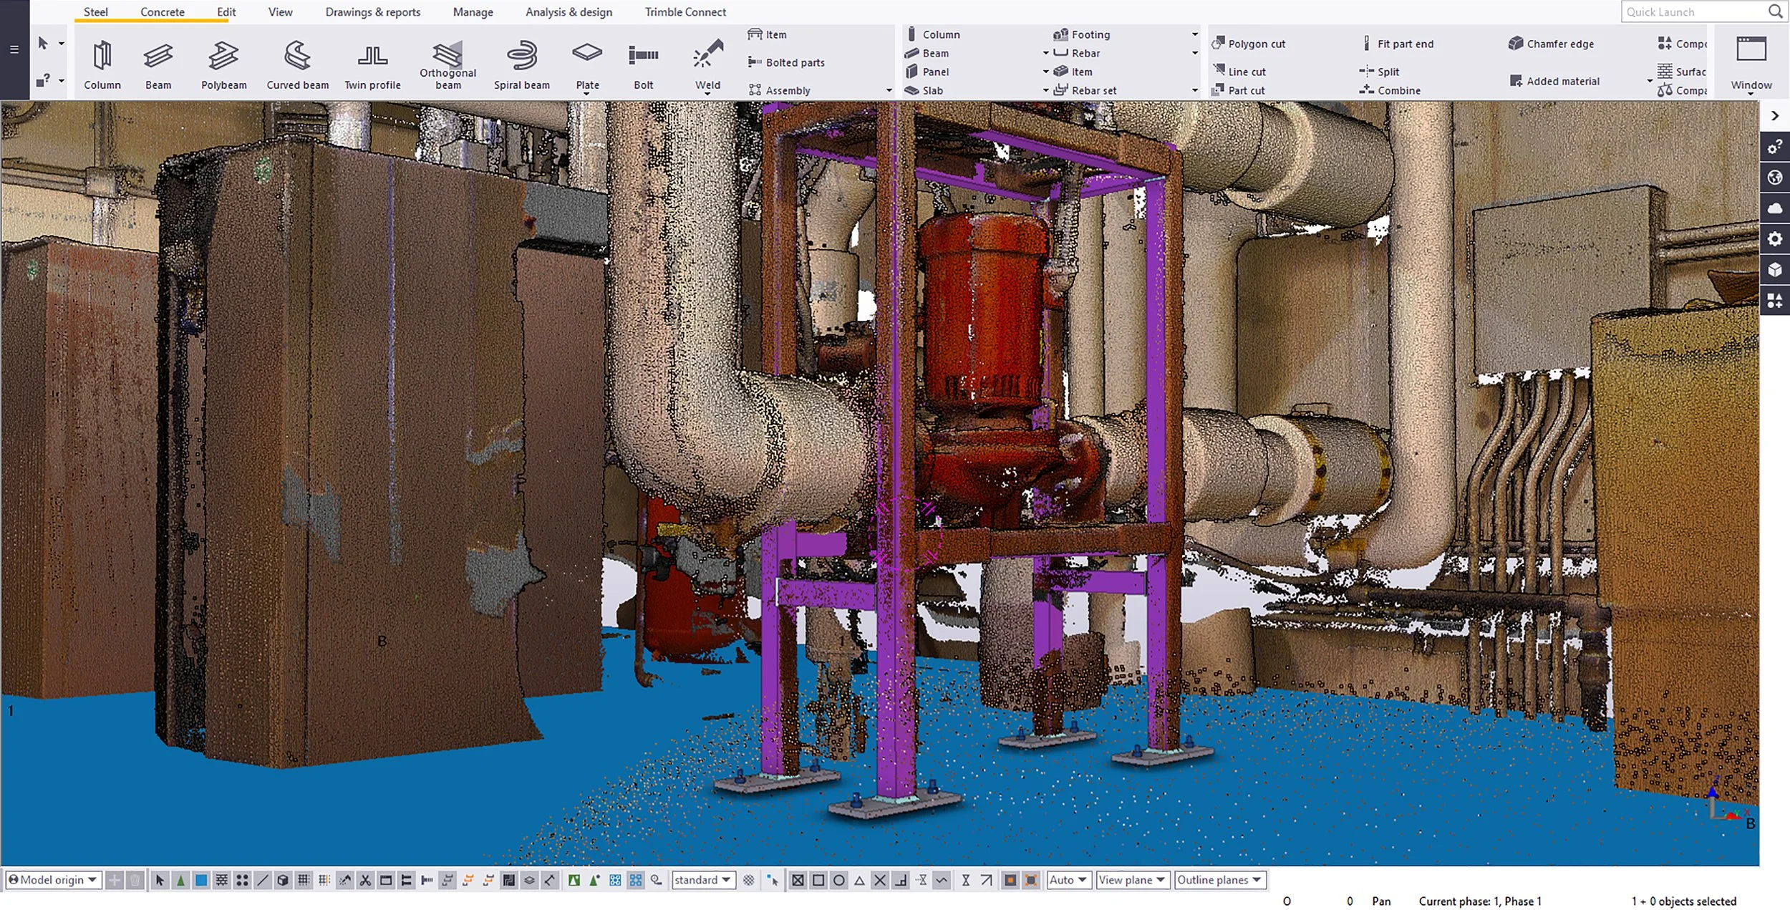The height and width of the screenshot is (910, 1790).
Task: Toggle the Select all objects selection switch
Action: pos(161,879)
